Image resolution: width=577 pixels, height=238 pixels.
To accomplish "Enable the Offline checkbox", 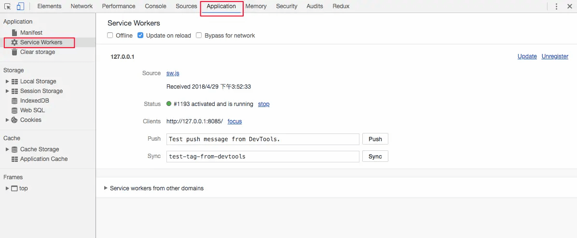I will point(110,36).
